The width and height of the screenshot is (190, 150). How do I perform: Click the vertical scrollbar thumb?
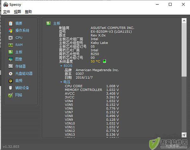coord(184,50)
